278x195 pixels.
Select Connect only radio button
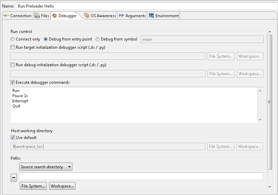point(12,39)
